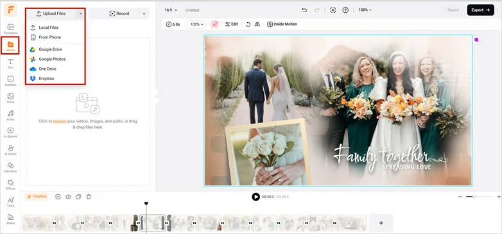Open the 16:9 aspect ratio dropdown
The height and width of the screenshot is (234, 502).
(x=171, y=10)
